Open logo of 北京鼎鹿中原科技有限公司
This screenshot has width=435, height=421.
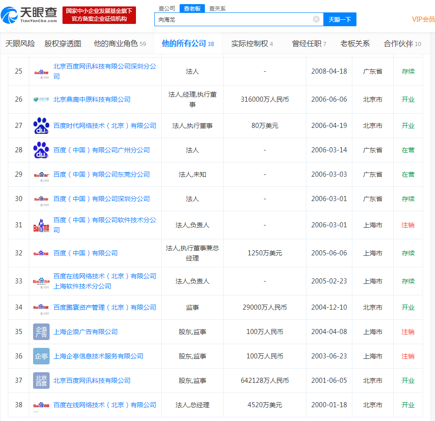pyautogui.click(x=41, y=99)
